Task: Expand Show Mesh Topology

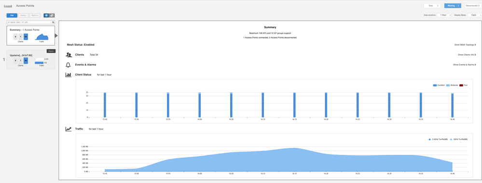Action: tap(465, 45)
